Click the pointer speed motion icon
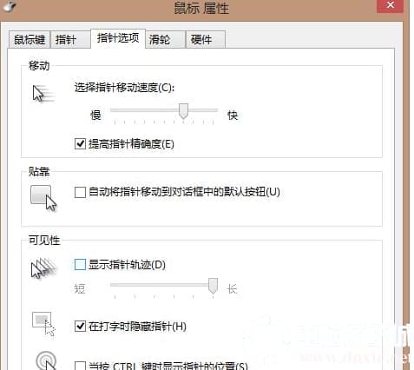This screenshot has width=414, height=370. pyautogui.click(x=43, y=94)
